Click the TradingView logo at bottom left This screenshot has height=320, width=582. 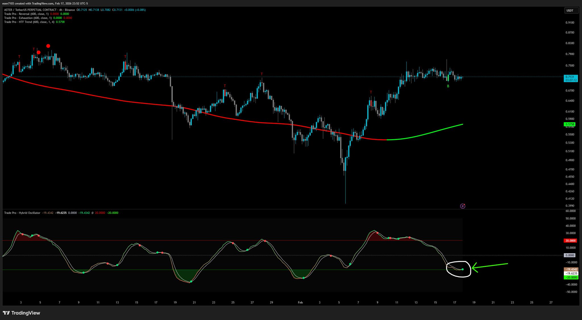point(22,313)
